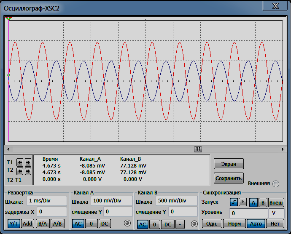
Task: Open the timebase scale 1 ms/Div field
Action: coord(47,201)
